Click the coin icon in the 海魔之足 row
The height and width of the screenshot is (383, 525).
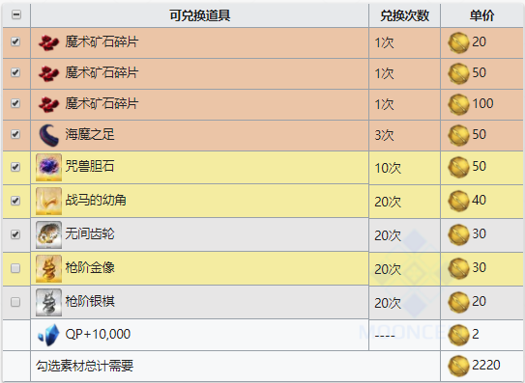click(x=458, y=135)
